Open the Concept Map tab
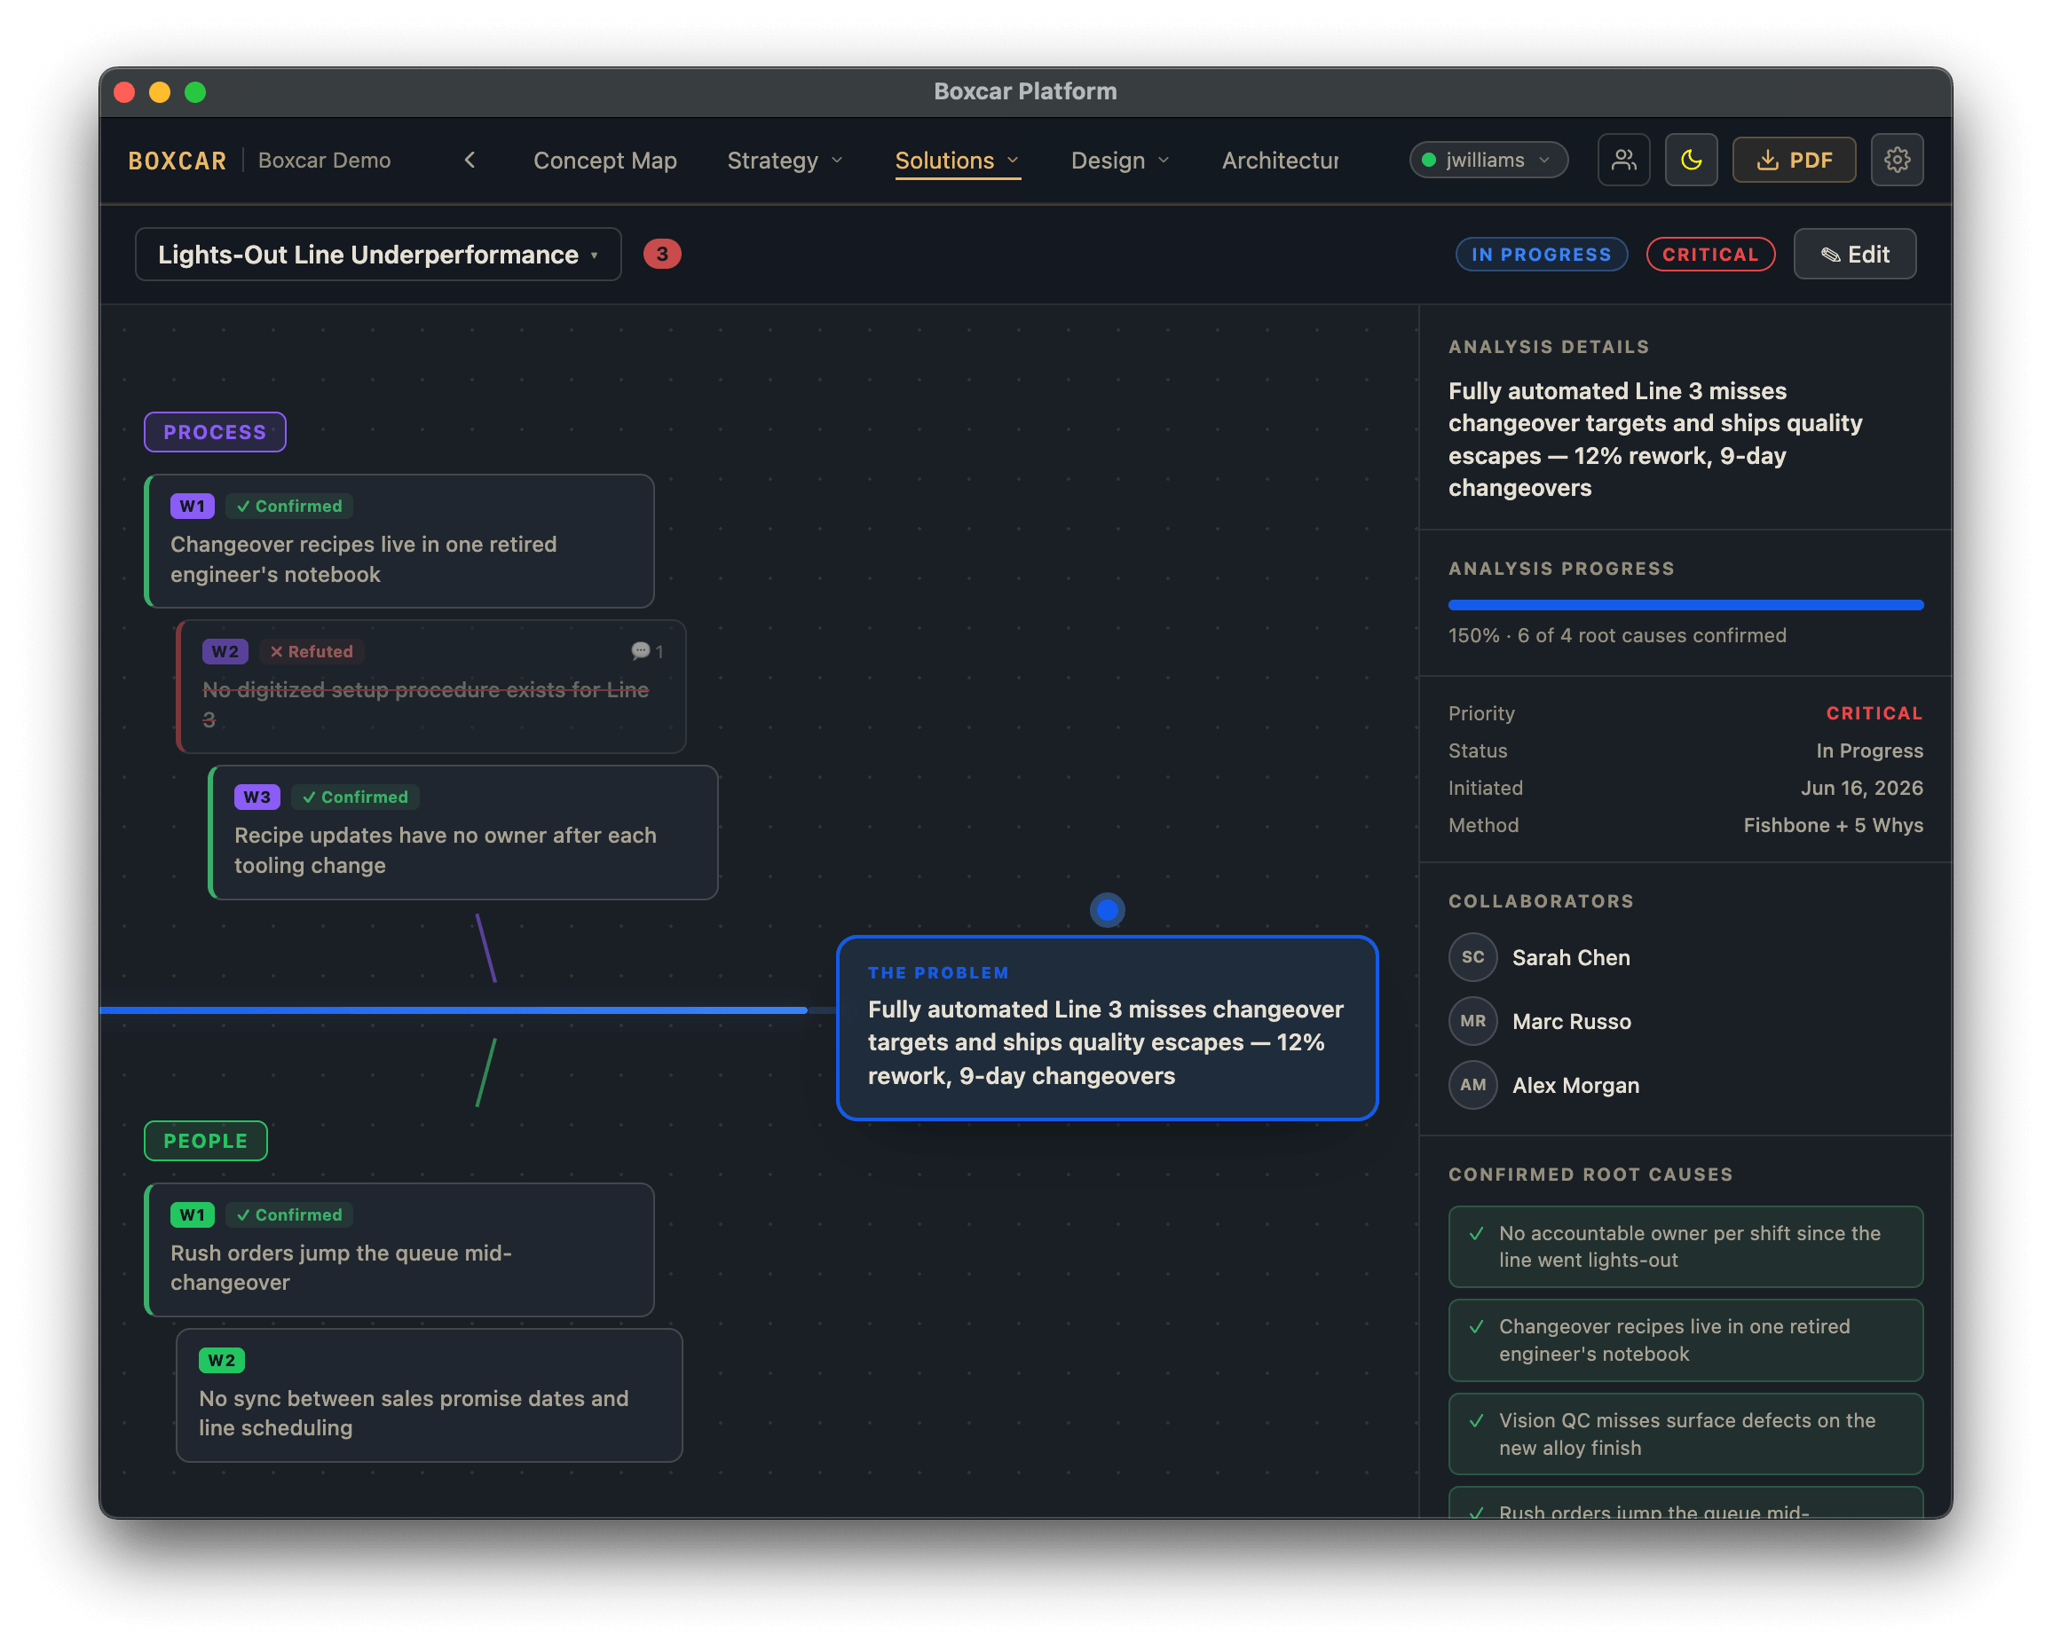2052x1650 pixels. click(604, 160)
